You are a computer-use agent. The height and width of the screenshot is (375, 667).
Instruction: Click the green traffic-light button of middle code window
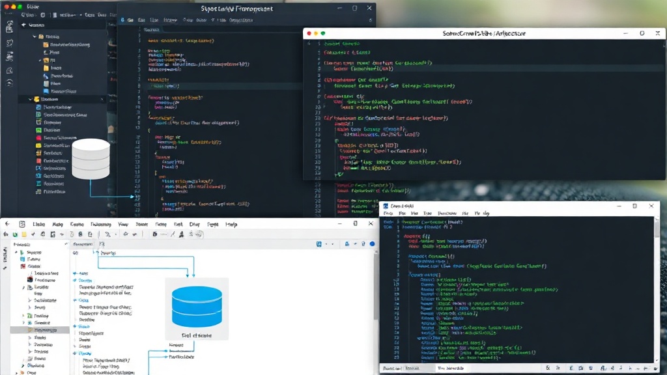(x=323, y=33)
